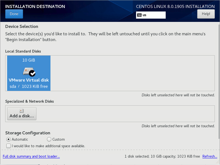Select the Automatic storage radio button

8,139
